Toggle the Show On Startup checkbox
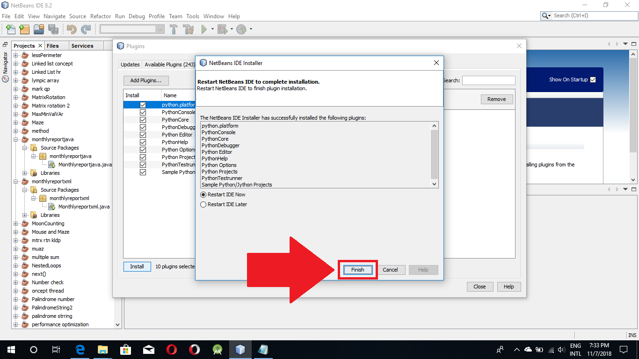639x359 pixels. pos(593,79)
